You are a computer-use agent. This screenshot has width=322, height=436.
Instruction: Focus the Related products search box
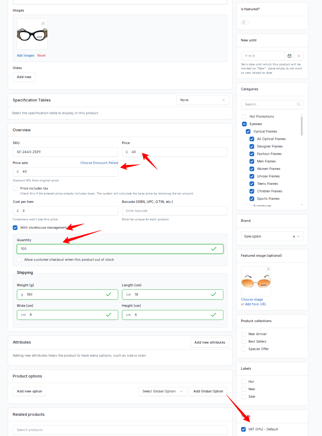pos(120,430)
